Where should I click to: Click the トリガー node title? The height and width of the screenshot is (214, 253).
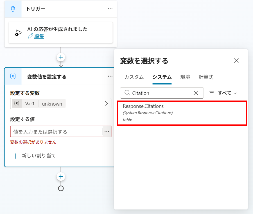(35, 9)
